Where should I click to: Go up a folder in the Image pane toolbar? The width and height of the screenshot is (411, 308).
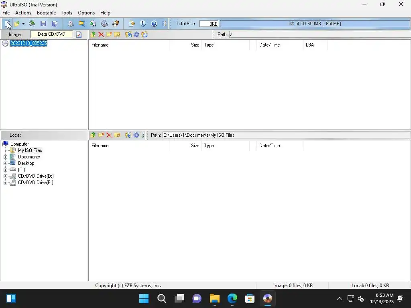93,34
